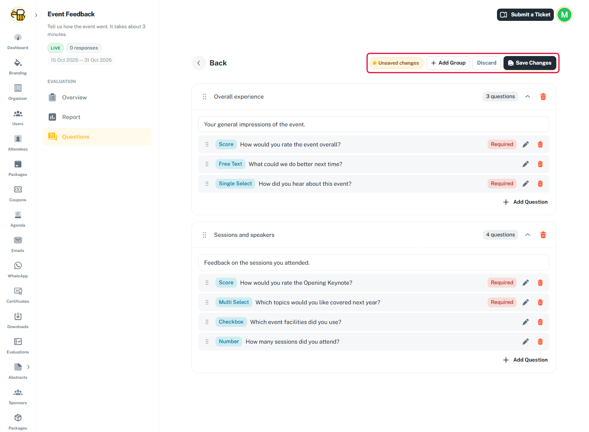Go back using the Back arrow button
Screen dimensions: 589x432
(199, 63)
